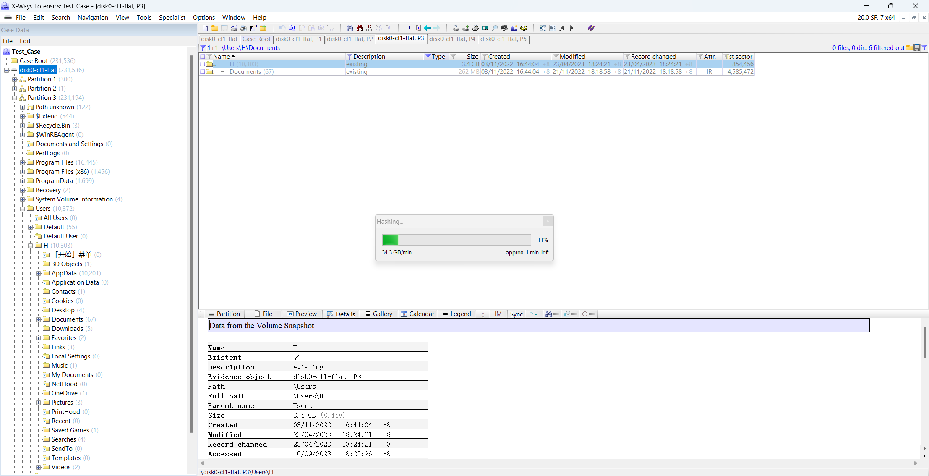This screenshot has width=929, height=476.
Task: Open the Navigation menu
Action: pyautogui.click(x=93, y=18)
